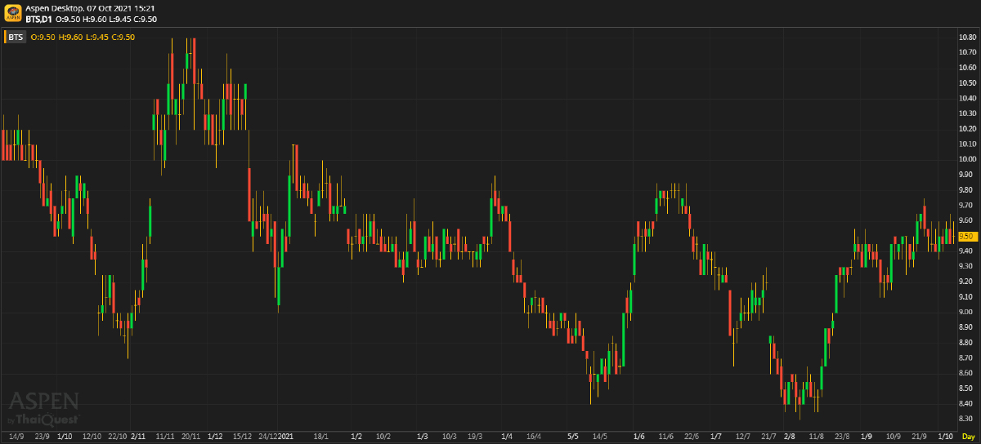Viewport: 981px width, 444px height.
Task: Click the 10.00 price axis label
Action: pos(967,159)
